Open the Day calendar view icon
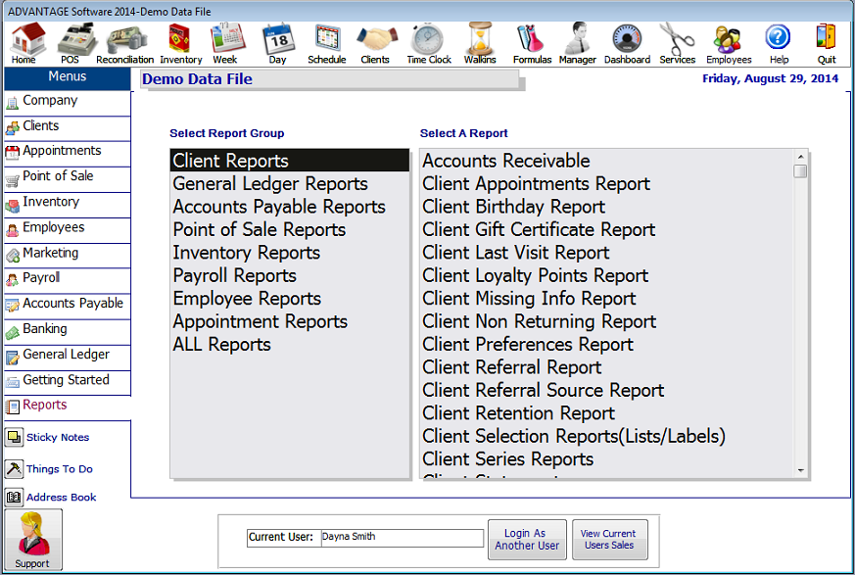The image size is (855, 575). click(x=278, y=44)
